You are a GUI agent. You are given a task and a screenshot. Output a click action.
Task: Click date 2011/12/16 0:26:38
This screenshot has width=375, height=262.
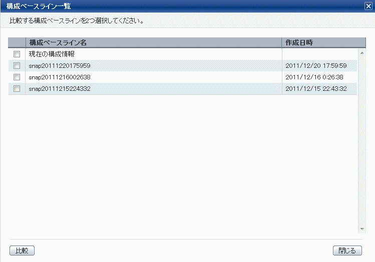pos(314,77)
